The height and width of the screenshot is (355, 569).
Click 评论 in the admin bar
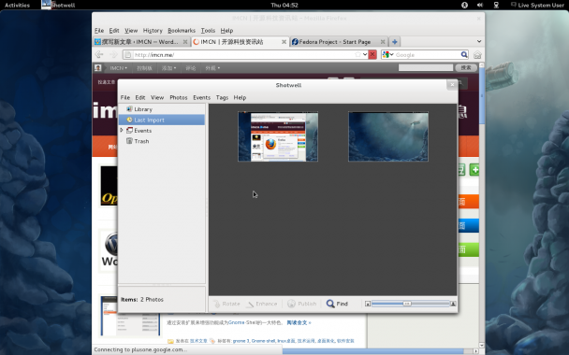191,68
